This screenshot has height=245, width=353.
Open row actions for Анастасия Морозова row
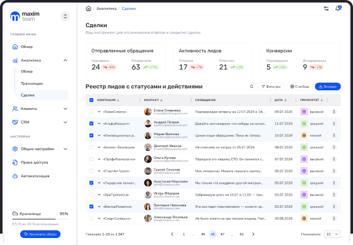(x=334, y=182)
